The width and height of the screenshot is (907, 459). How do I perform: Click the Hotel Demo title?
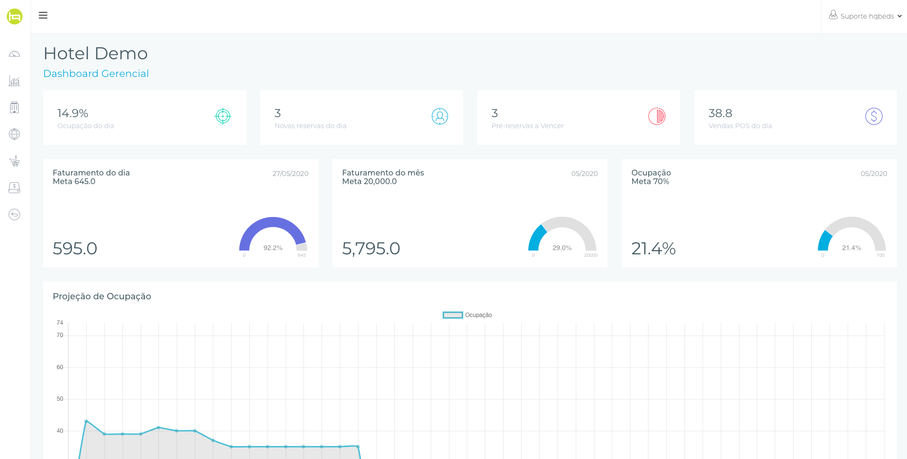[96, 54]
